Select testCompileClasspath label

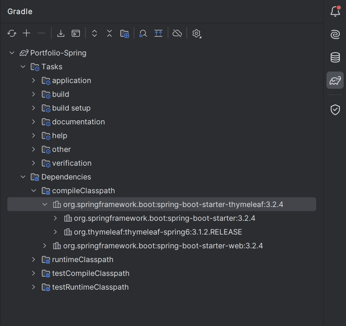click(91, 274)
